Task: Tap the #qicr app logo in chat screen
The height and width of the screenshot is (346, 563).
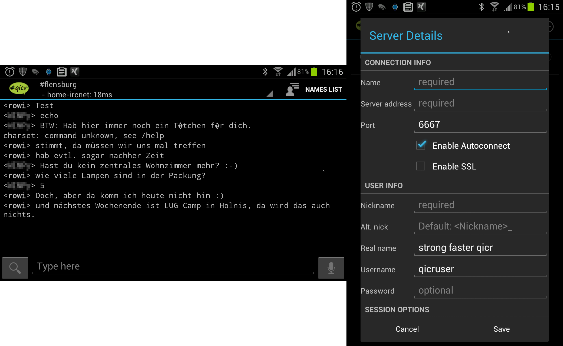Action: tap(19, 89)
